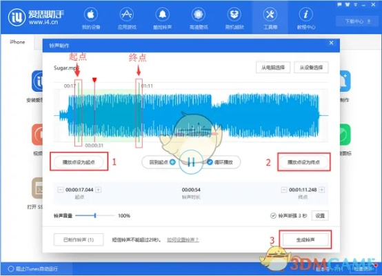
Task: Click the Sugar.mp3 file name
Action: [x=66, y=68]
